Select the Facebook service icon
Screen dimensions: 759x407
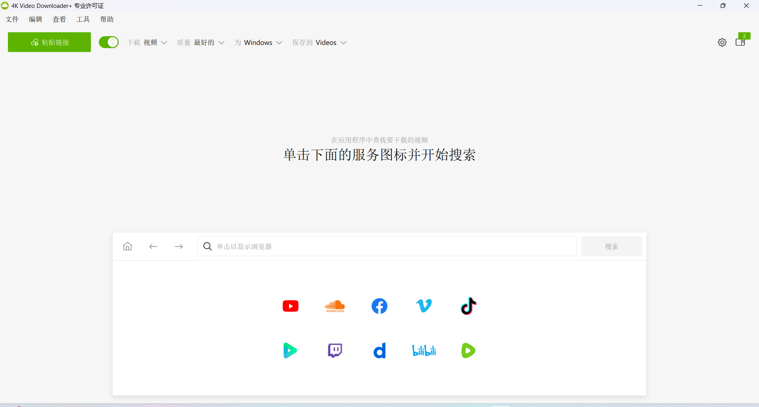coord(379,306)
